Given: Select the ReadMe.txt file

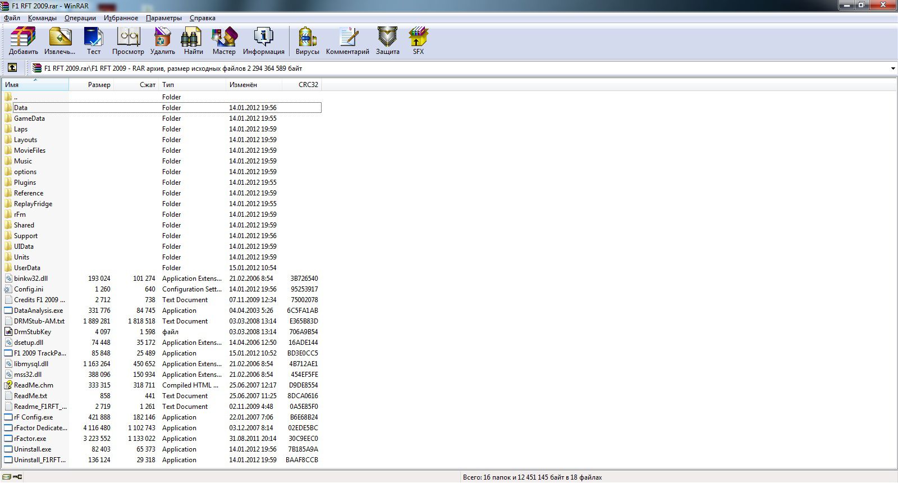Looking at the screenshot, I should (30, 396).
